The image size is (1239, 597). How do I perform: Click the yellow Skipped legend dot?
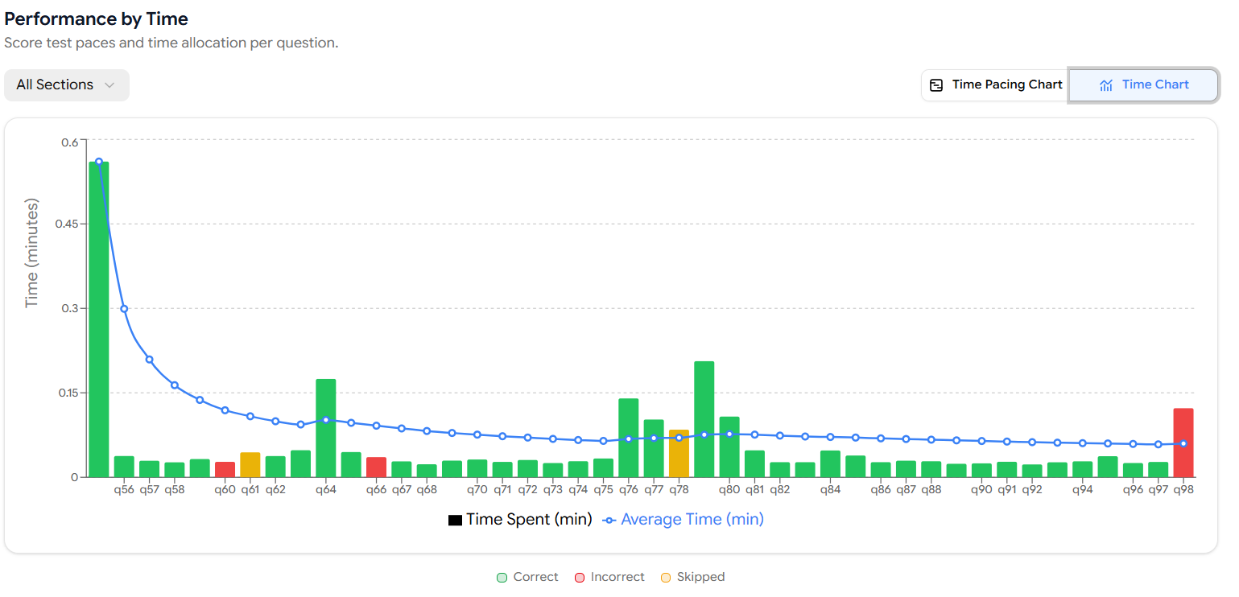(665, 578)
